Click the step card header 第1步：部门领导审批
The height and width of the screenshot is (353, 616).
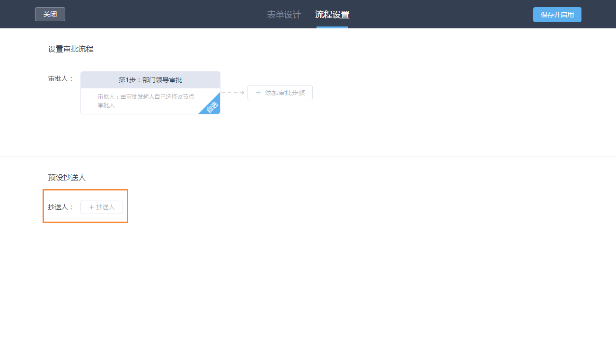(x=150, y=79)
